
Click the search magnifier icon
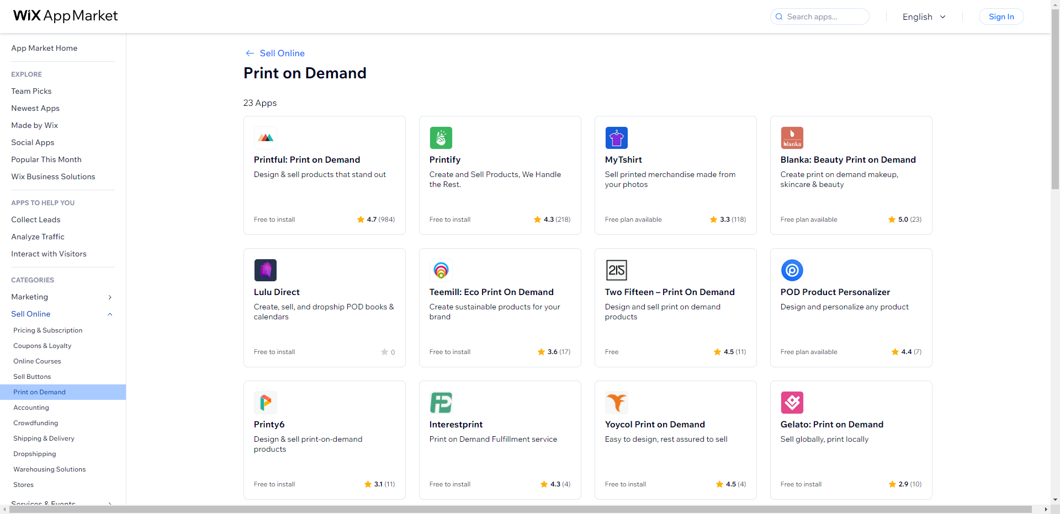(x=779, y=17)
